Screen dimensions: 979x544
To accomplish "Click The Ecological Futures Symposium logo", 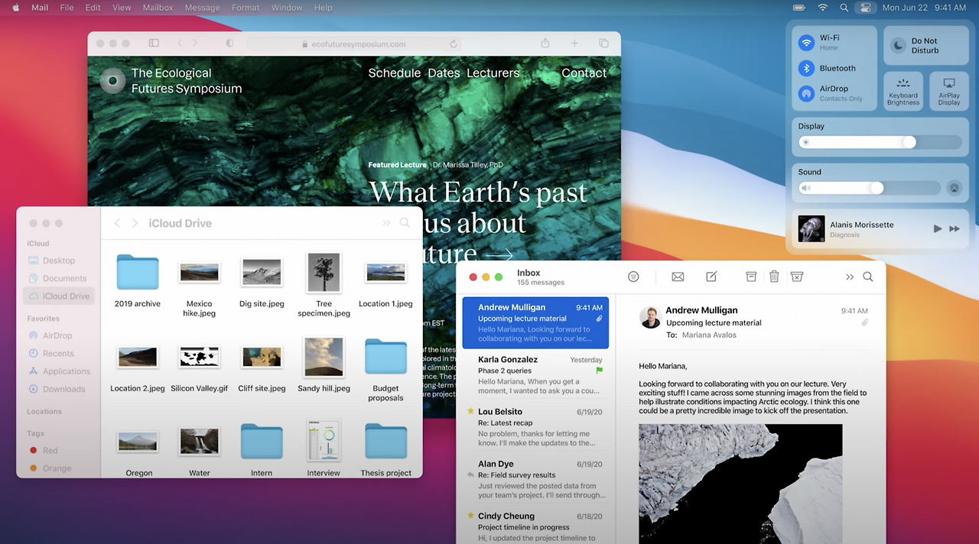I will point(113,80).
